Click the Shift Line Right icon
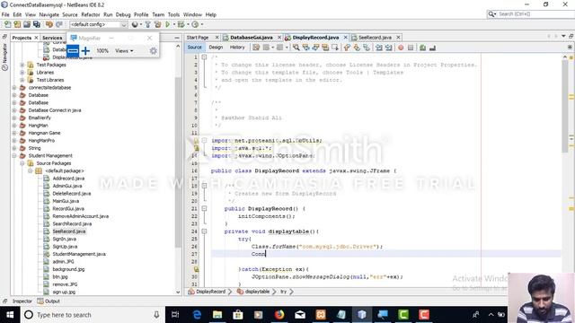The height and width of the screenshot is (323, 575). (x=389, y=48)
